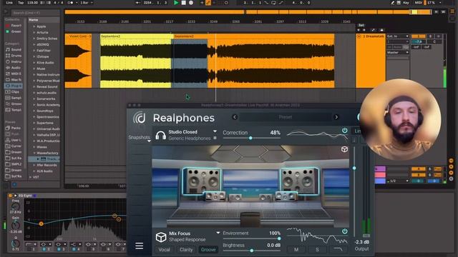Open User Library in Places section
This screenshot has height=257, width=458.
click(x=14, y=140)
